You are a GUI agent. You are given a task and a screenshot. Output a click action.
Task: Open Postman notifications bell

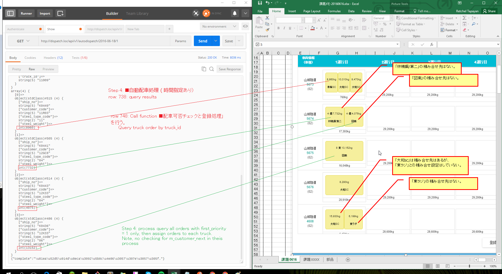pyautogui.click(x=235, y=13)
